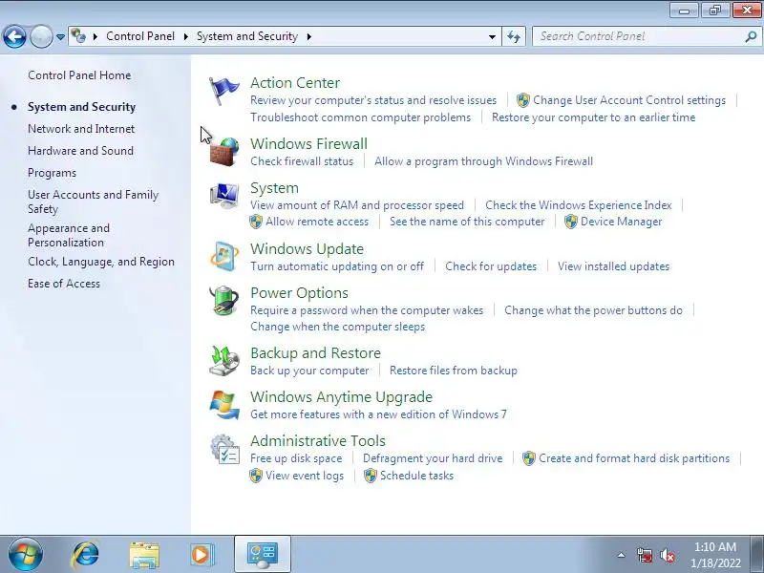
Task: Open the Power Options battery icon
Action: (x=224, y=300)
